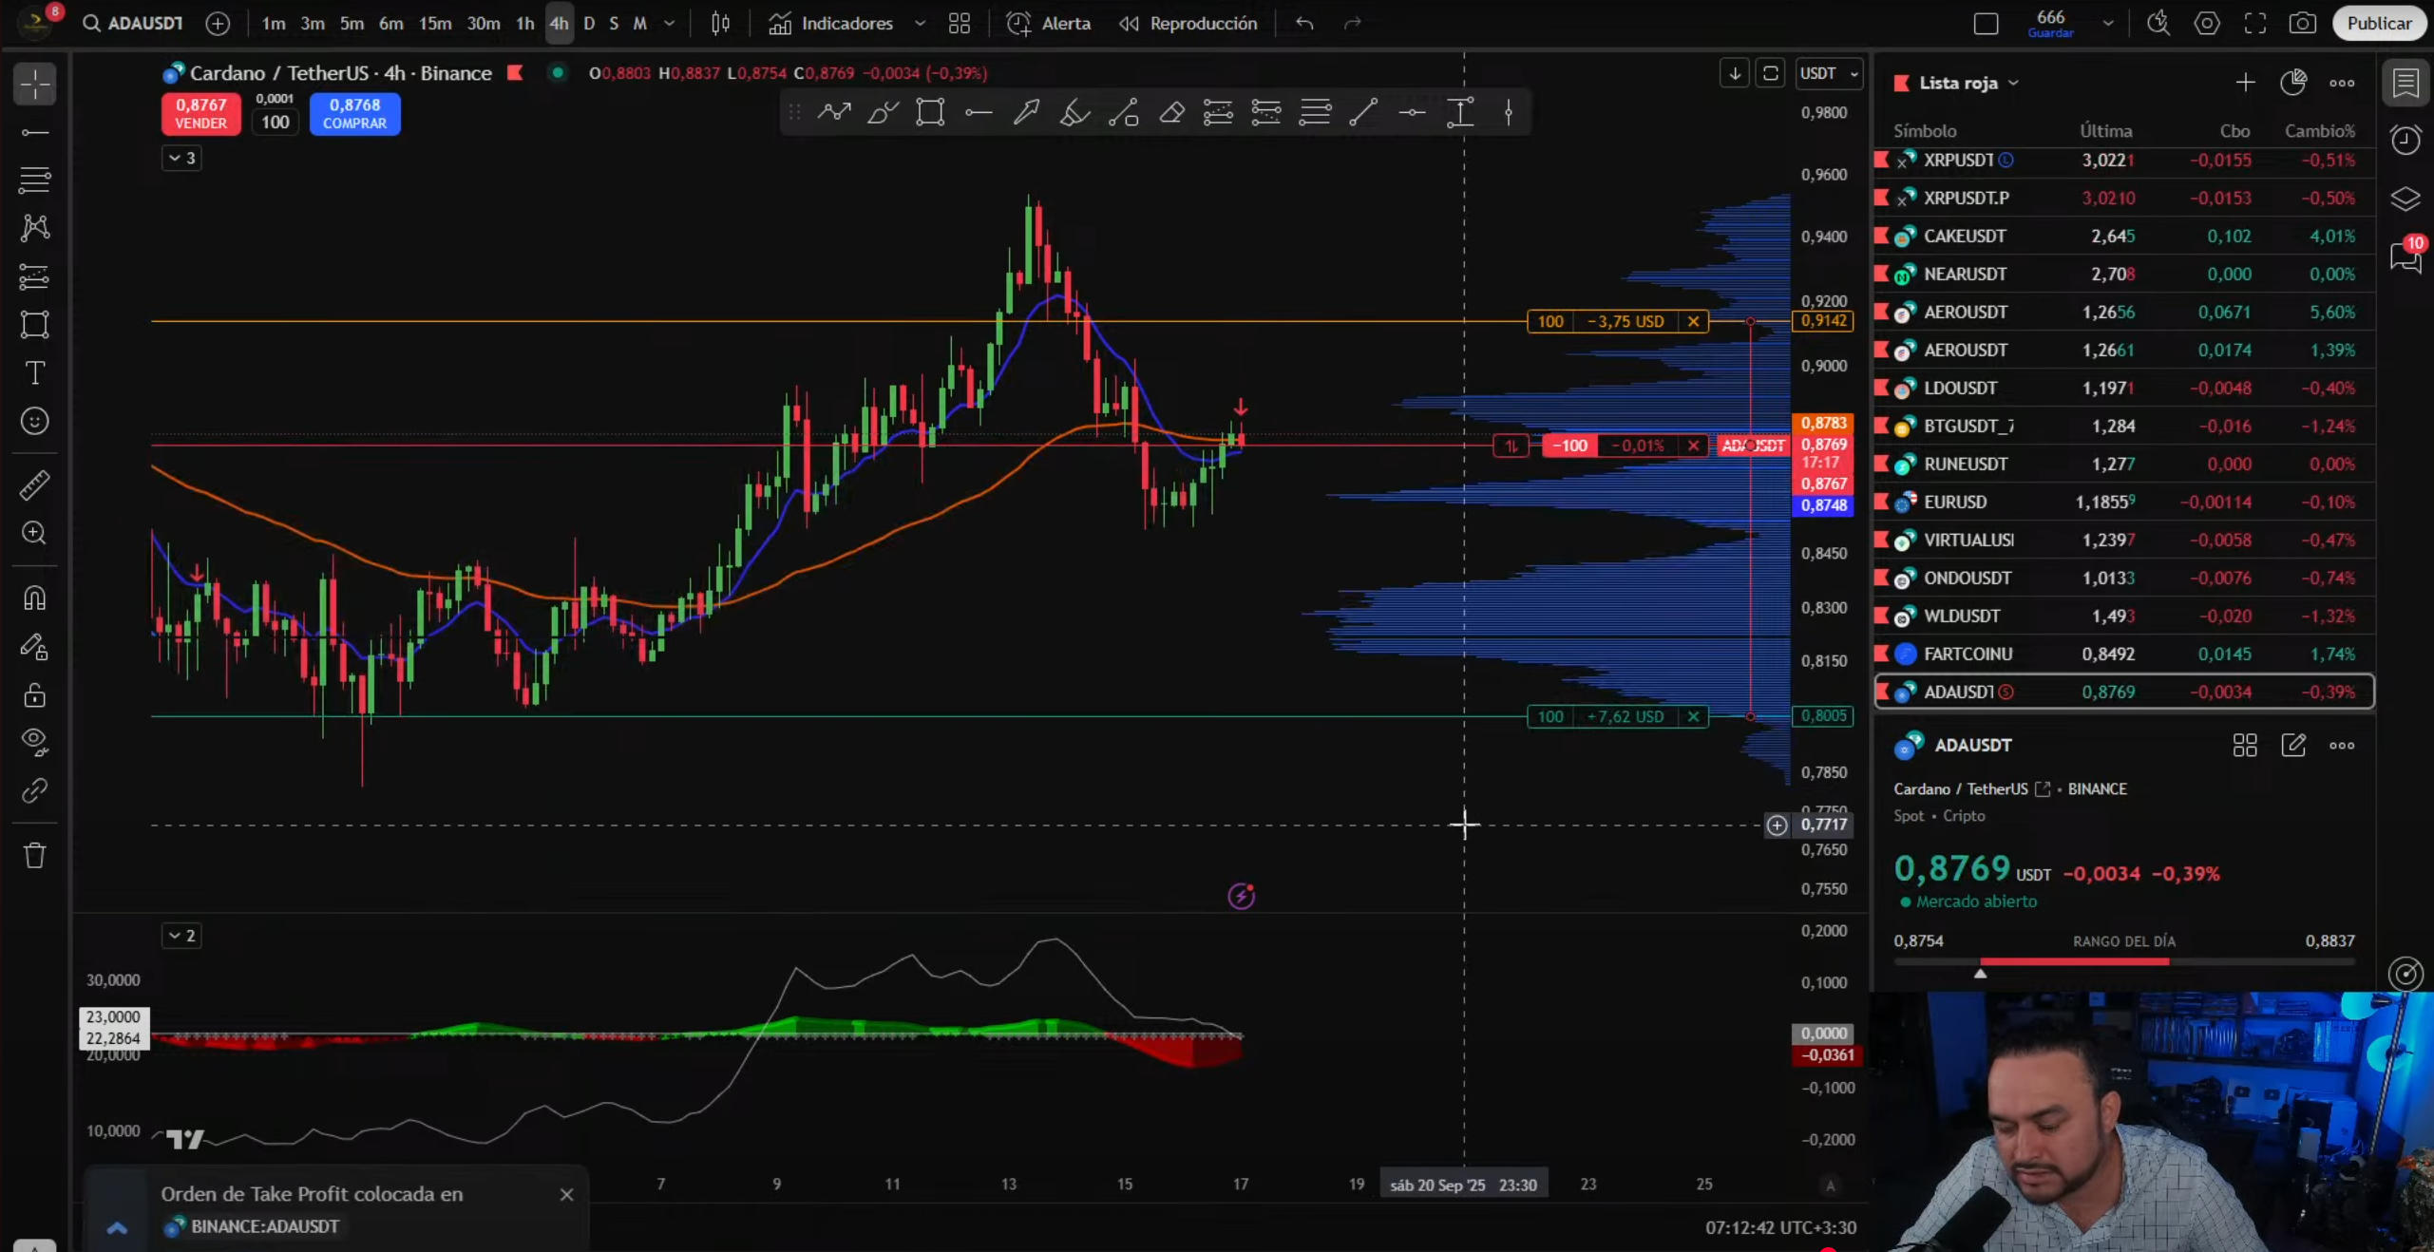Click the trash can remove-drawings icon
The width and height of the screenshot is (2434, 1252).
pos(35,855)
